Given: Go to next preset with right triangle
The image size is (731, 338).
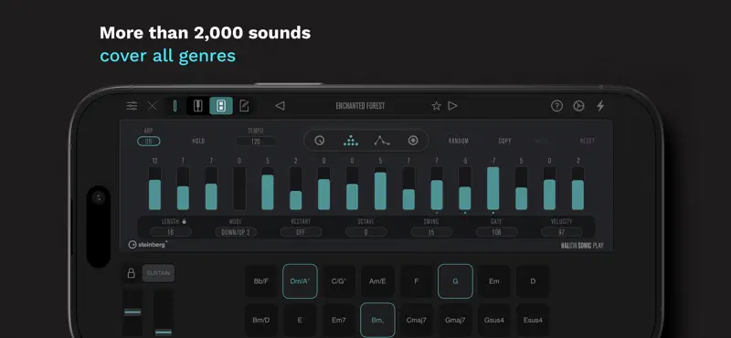Looking at the screenshot, I should (452, 106).
